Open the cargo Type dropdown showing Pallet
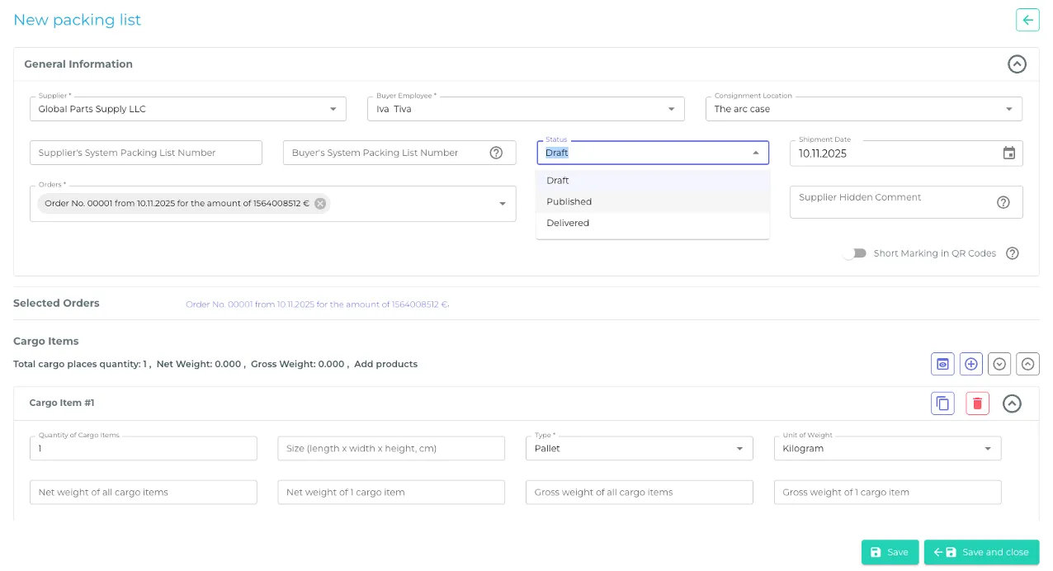 tap(639, 448)
